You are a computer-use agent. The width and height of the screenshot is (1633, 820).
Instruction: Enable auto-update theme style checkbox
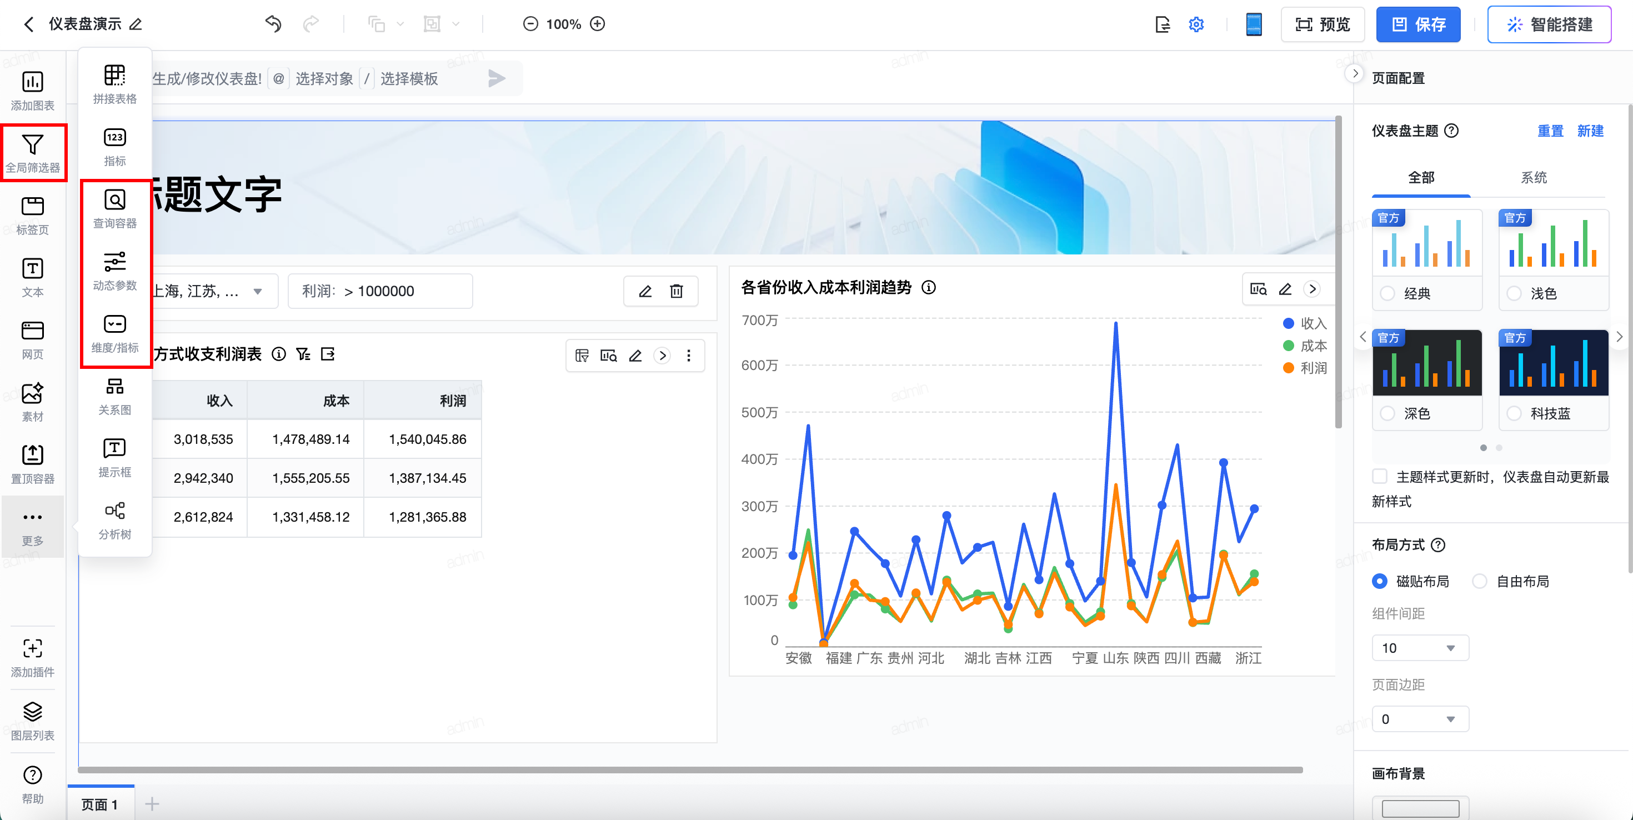(x=1379, y=476)
